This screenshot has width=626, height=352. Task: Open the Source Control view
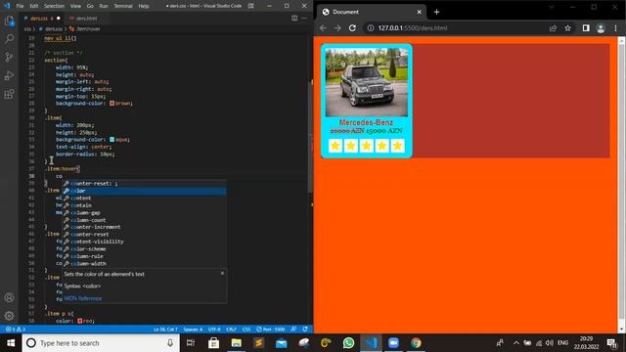[x=9, y=57]
